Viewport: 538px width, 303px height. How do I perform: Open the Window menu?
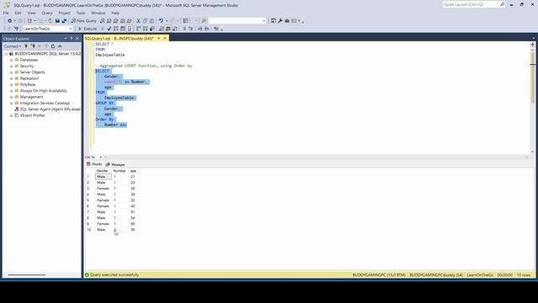coord(98,13)
